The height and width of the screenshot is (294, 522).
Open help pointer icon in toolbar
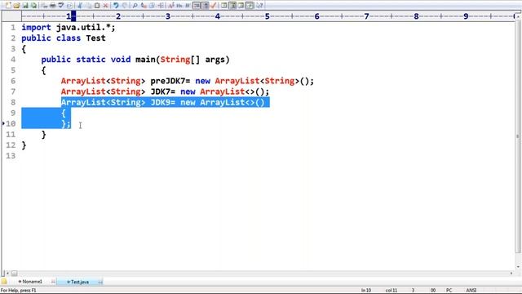259,6
